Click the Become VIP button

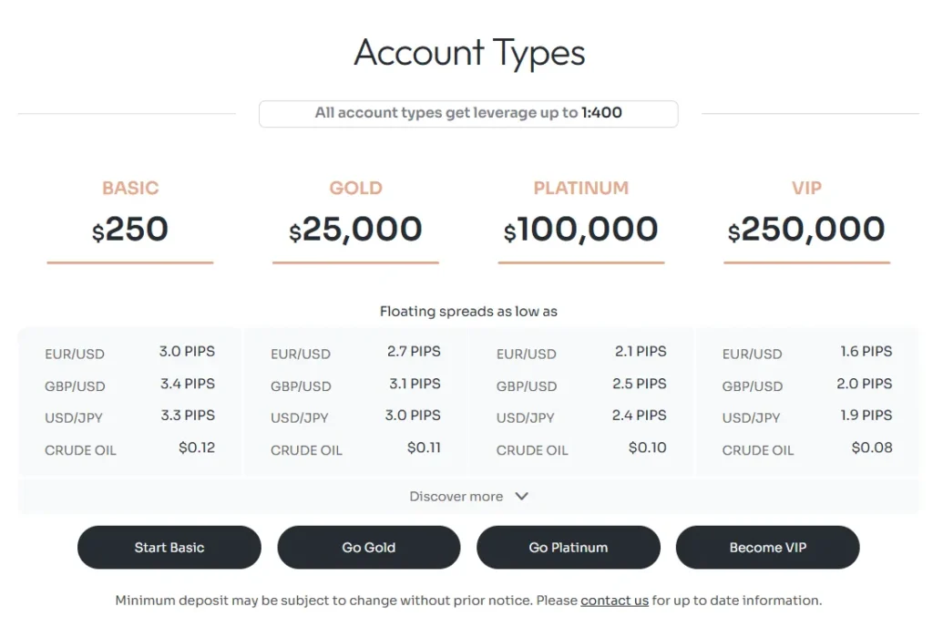[x=767, y=548]
